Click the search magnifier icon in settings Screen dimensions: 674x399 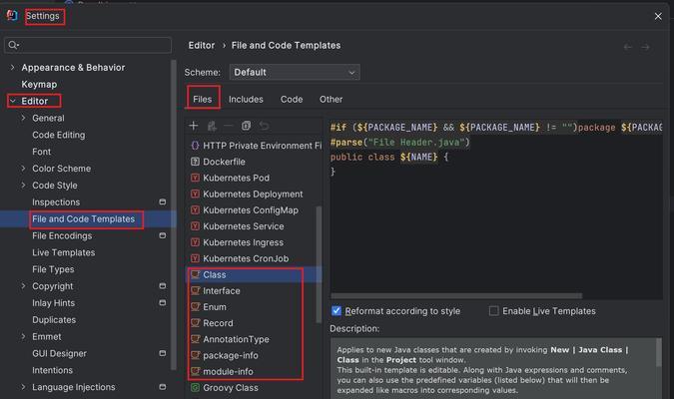tap(13, 45)
